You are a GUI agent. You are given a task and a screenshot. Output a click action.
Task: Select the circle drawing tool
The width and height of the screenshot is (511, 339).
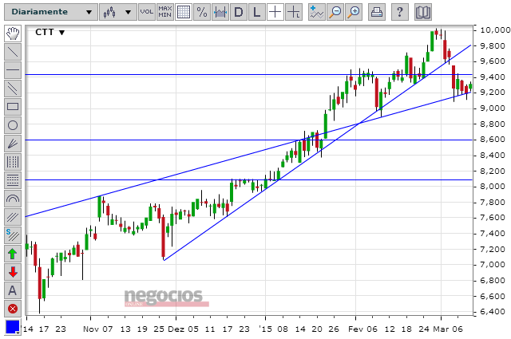(x=13, y=125)
